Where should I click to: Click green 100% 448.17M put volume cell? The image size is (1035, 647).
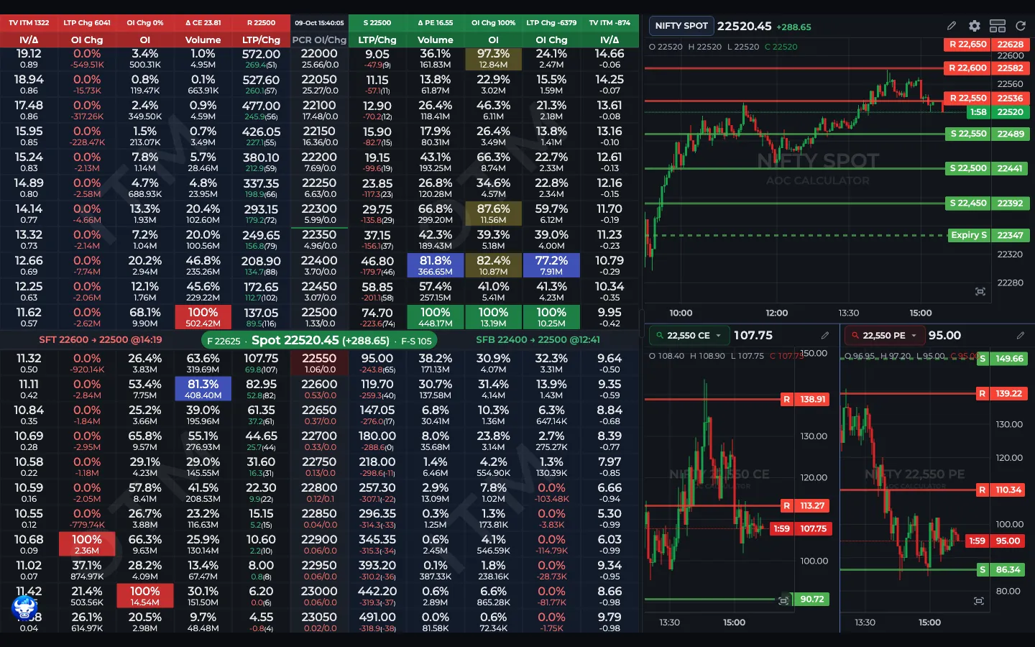tap(436, 318)
